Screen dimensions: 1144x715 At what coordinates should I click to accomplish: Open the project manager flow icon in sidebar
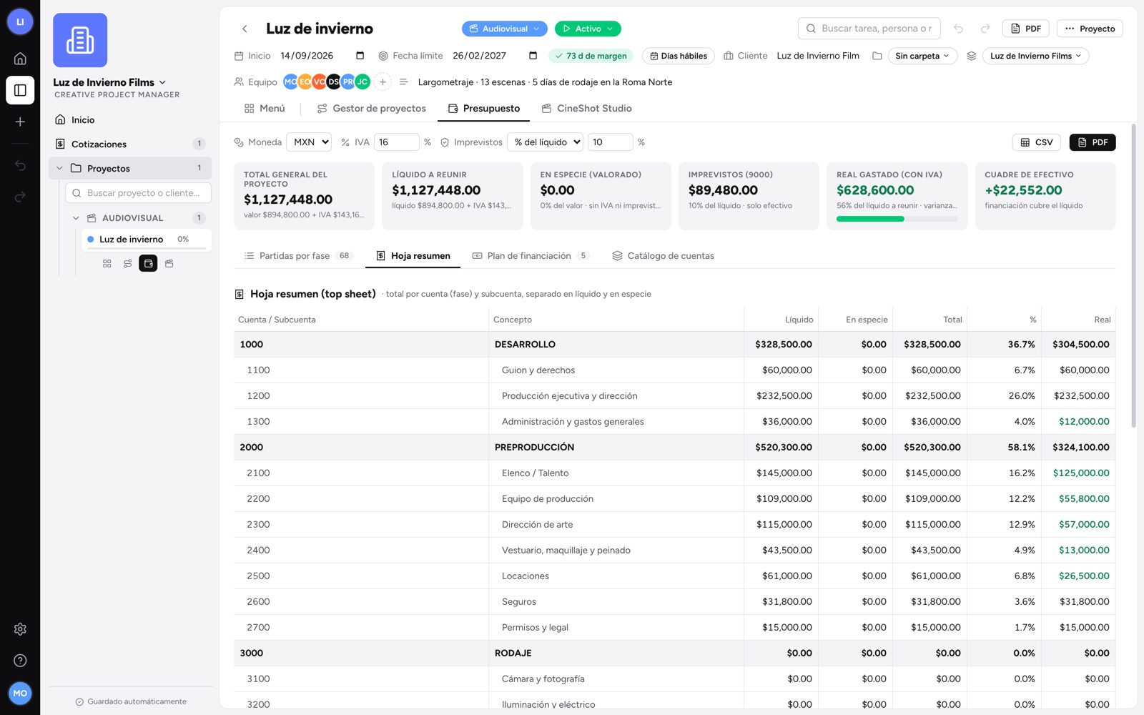(x=127, y=264)
